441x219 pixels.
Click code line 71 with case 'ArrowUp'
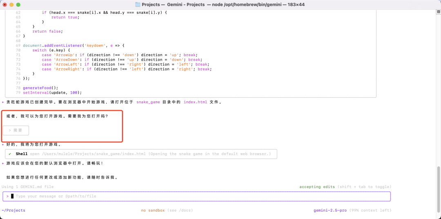(120, 55)
